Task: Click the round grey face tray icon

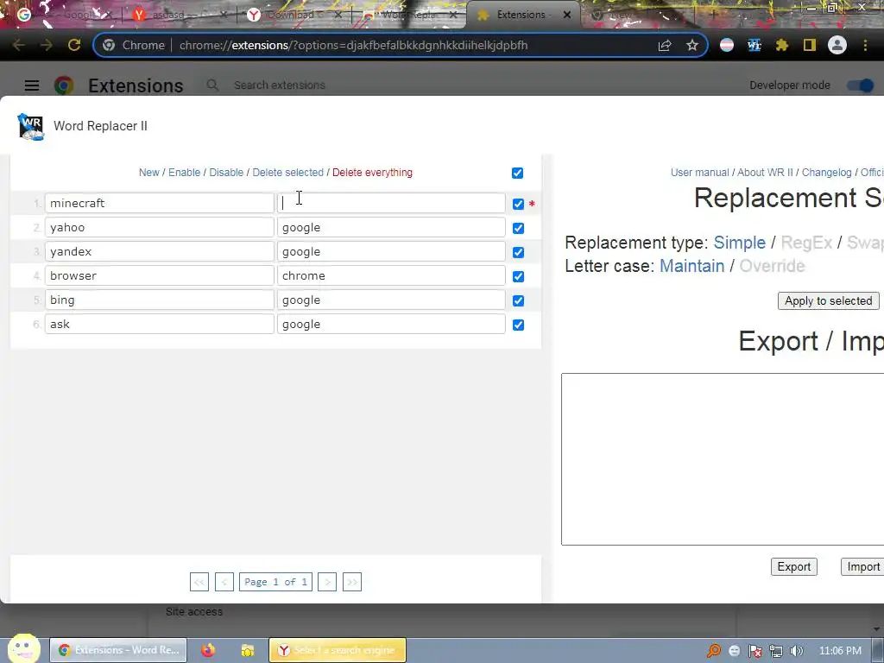Action: pos(734,651)
